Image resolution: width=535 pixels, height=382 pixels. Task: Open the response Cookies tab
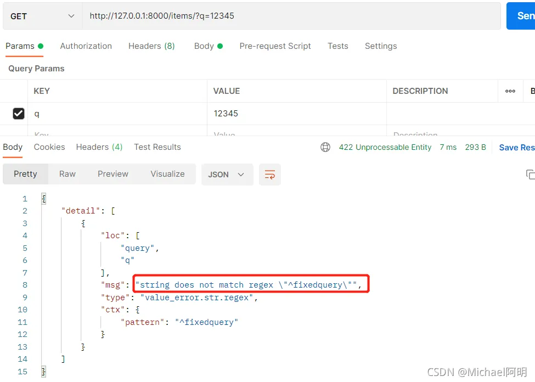pos(49,147)
